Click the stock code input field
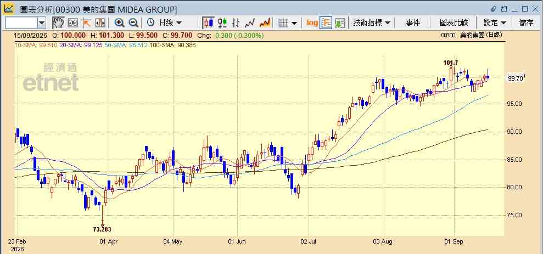The image size is (543, 254). pyautogui.click(x=21, y=23)
